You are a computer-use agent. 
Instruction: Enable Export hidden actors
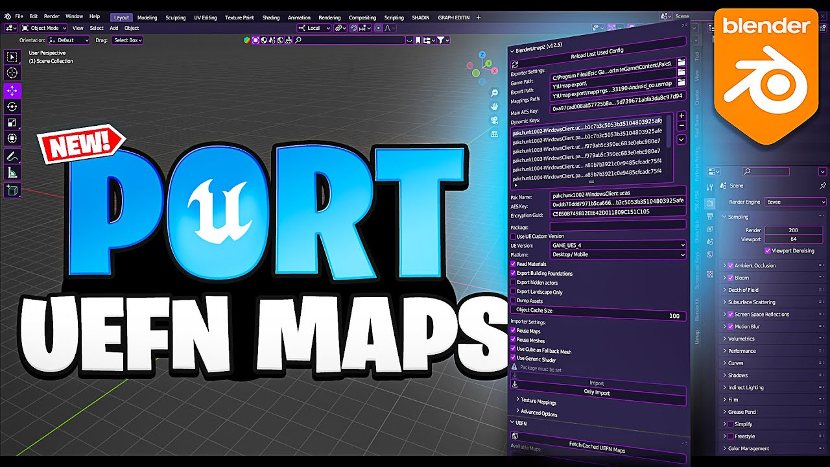513,282
